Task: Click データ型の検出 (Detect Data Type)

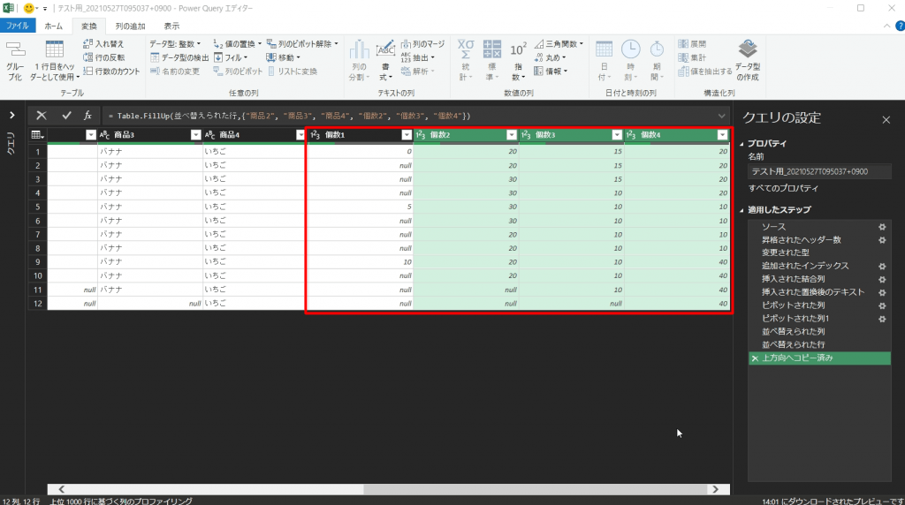Action: tap(154, 57)
